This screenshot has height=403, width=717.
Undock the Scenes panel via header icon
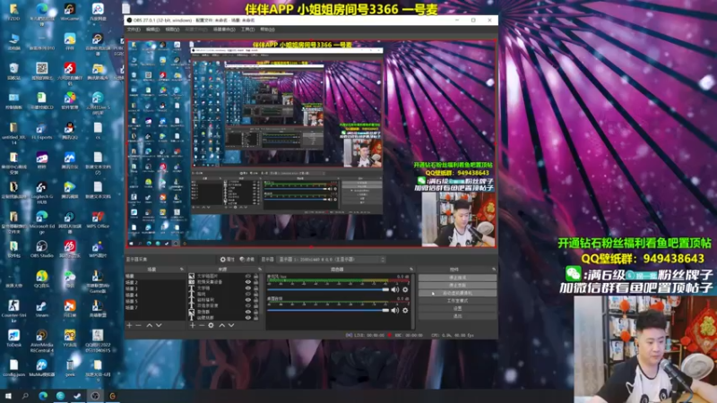pyautogui.click(x=182, y=270)
